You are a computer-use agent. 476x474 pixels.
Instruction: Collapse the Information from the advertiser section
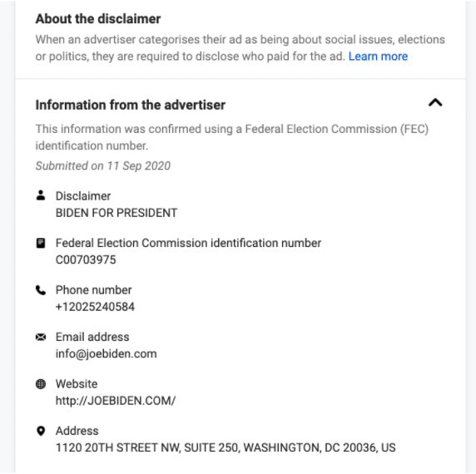(x=435, y=103)
